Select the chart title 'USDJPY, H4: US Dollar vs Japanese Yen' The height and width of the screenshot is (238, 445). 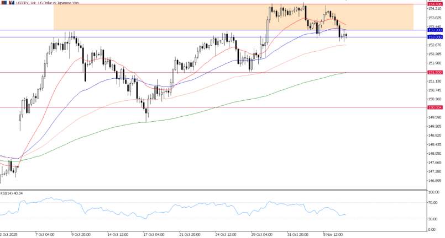47,3
